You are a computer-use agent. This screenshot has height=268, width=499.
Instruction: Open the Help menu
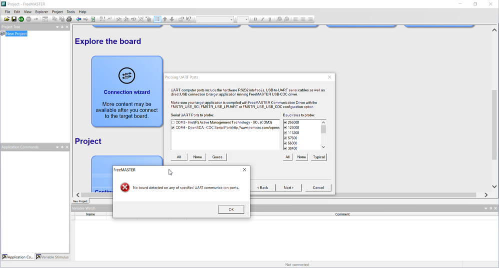point(82,12)
